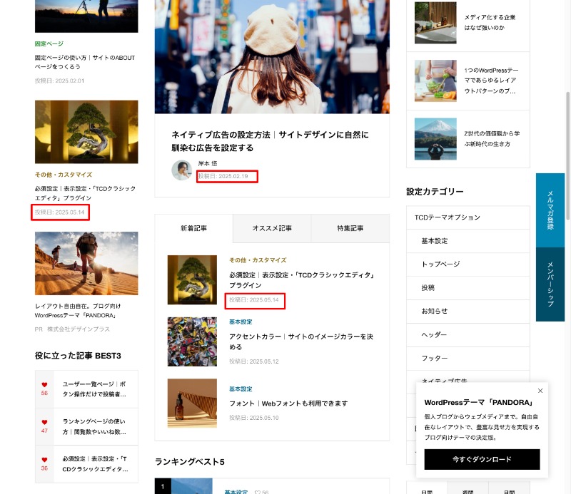Open the ネイティブ広告の設定方法 featured article title

click(x=270, y=141)
